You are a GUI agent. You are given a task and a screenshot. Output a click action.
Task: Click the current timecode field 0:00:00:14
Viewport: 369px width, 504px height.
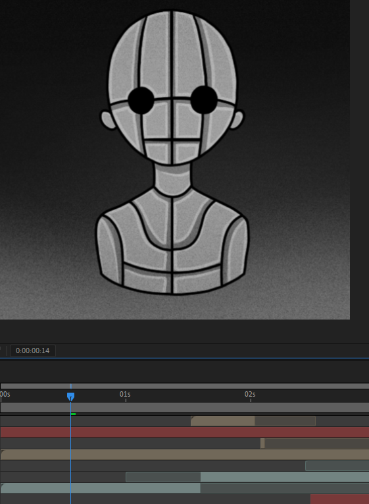tap(33, 350)
